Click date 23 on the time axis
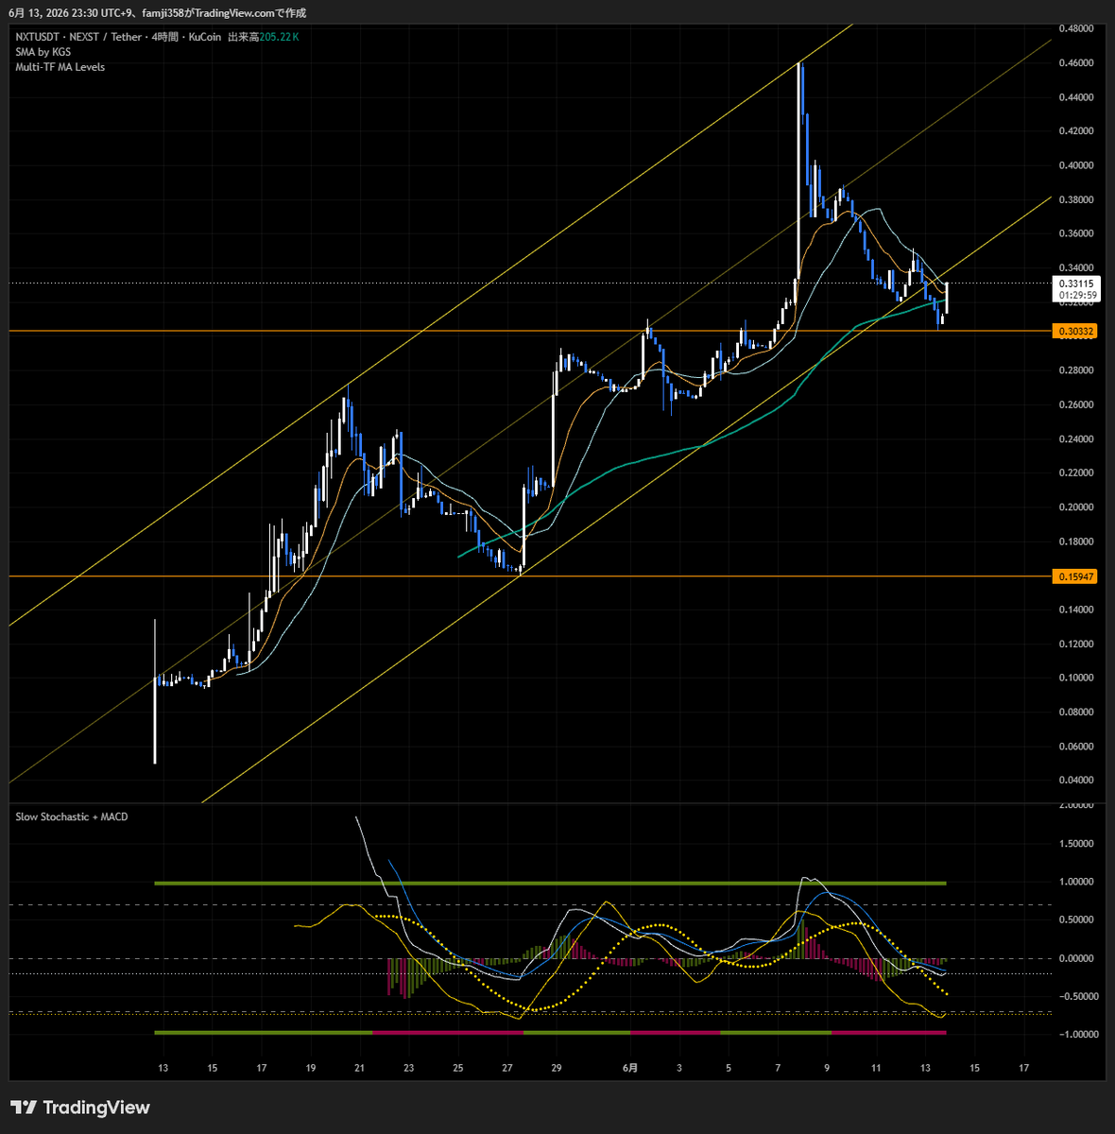1115x1134 pixels. tap(409, 1068)
